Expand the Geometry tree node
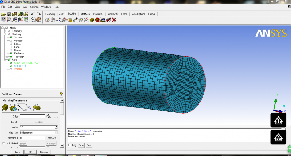Image resolution: width=291 pixels, height=156 pixels. point(4,31)
